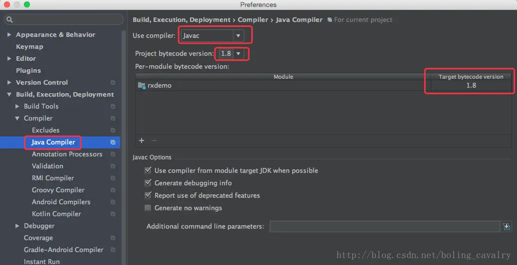Click the search magnifier icon in Preferences
The image size is (517, 265).
point(9,20)
